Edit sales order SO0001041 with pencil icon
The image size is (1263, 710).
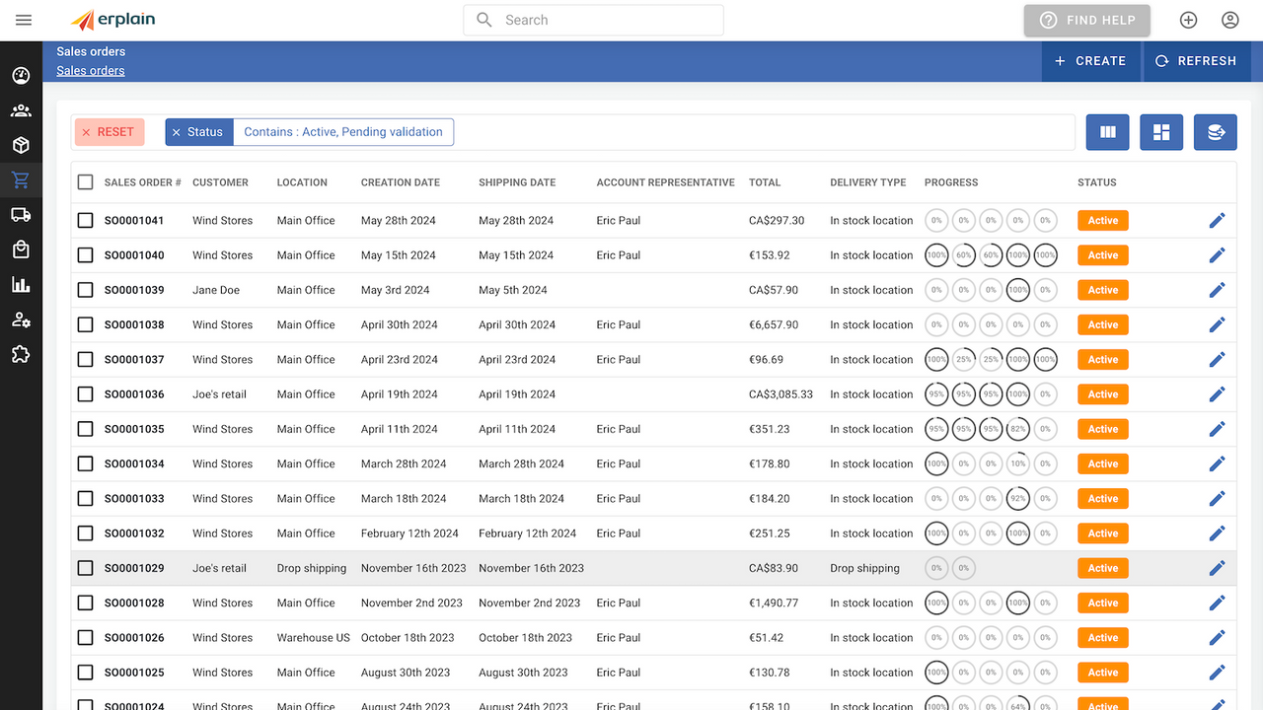(x=1217, y=221)
